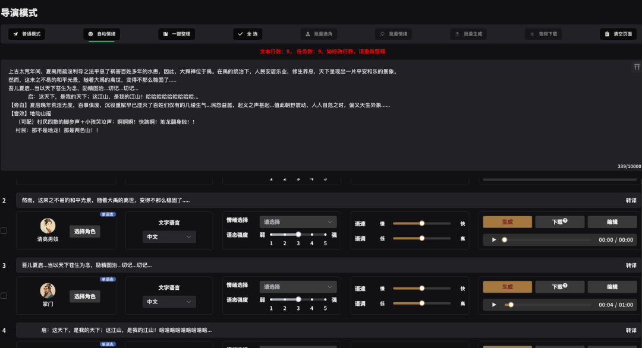Click the 生成 button for row 2
This screenshot has width=642, height=348.
(507, 222)
